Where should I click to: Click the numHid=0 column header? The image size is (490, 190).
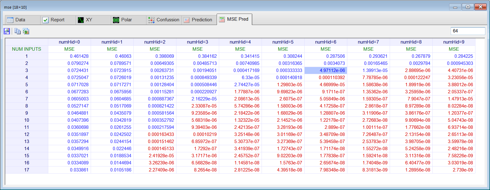tap(69, 42)
